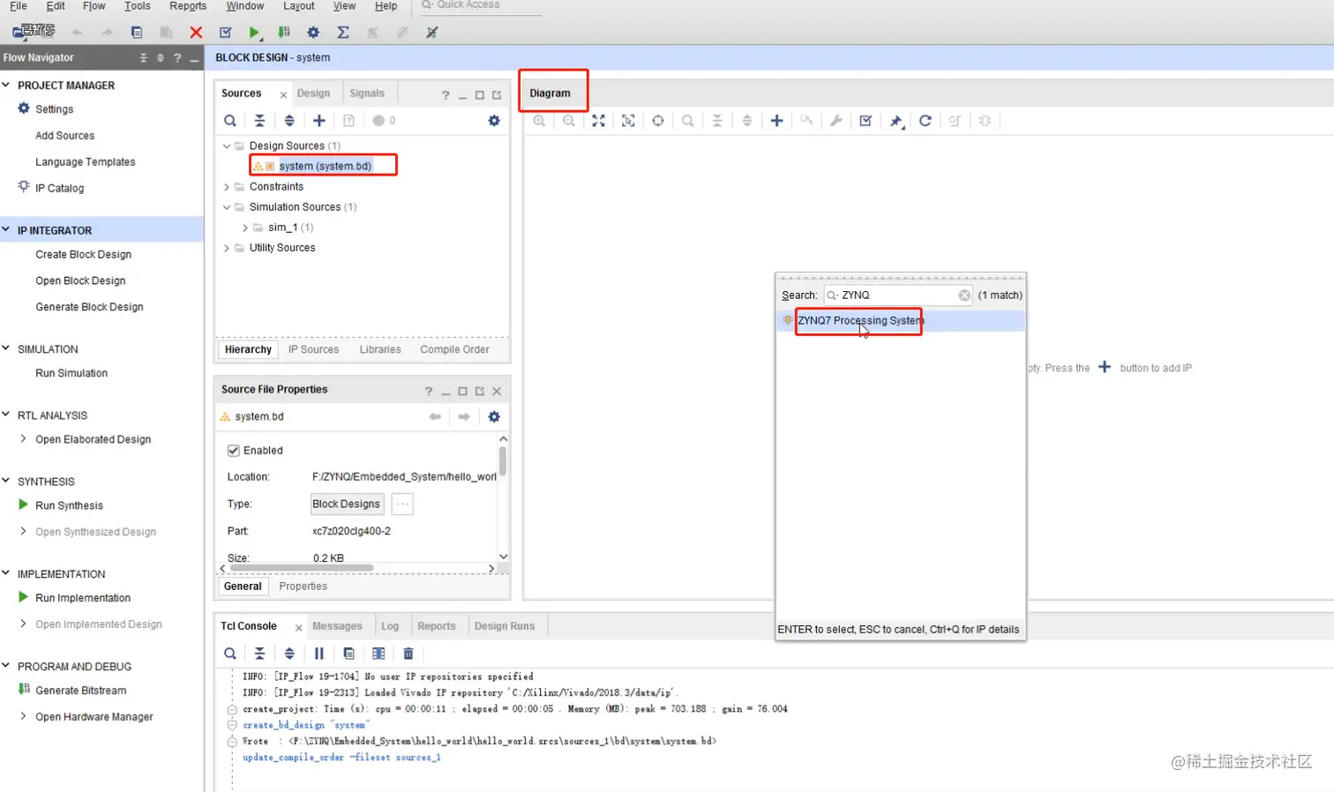Click Run Implementation in Flow Navigator

click(x=83, y=598)
